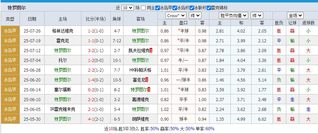Image resolution: width=318 pixels, height=134 pixels.
Task: Click the red card badge in the 25-06-14 row
Action: coord(149,90)
